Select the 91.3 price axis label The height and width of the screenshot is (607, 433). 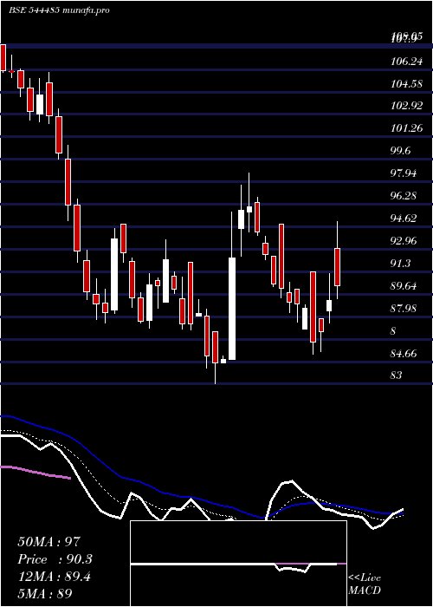tap(400, 264)
